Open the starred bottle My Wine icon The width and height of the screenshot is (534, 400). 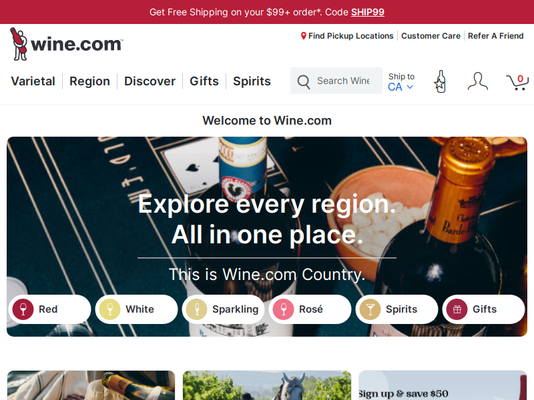point(440,81)
